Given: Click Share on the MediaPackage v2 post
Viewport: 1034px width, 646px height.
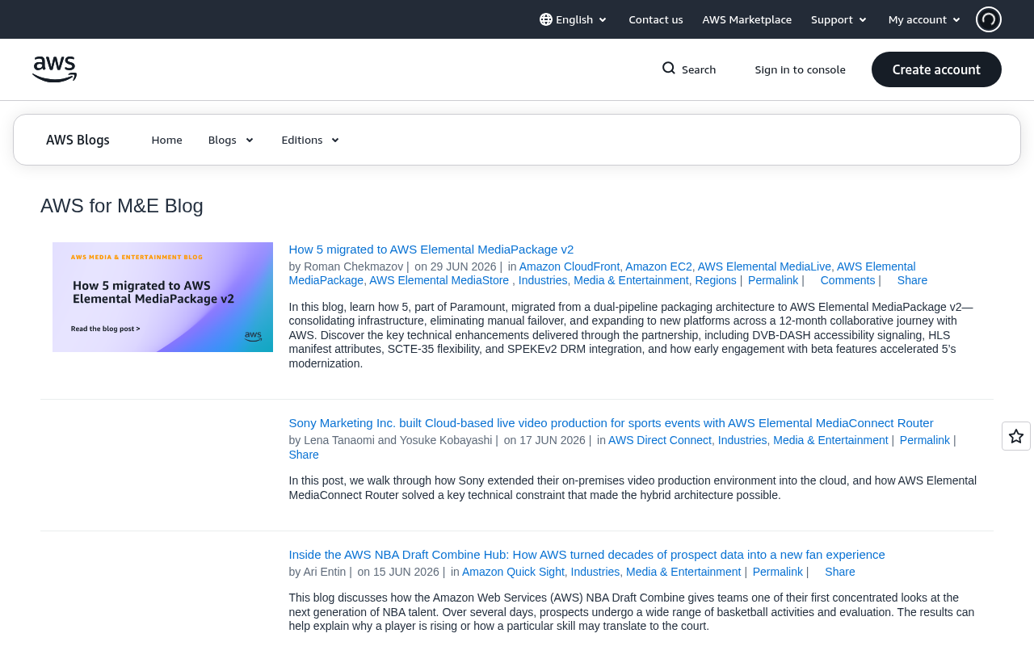Looking at the screenshot, I should 912,280.
